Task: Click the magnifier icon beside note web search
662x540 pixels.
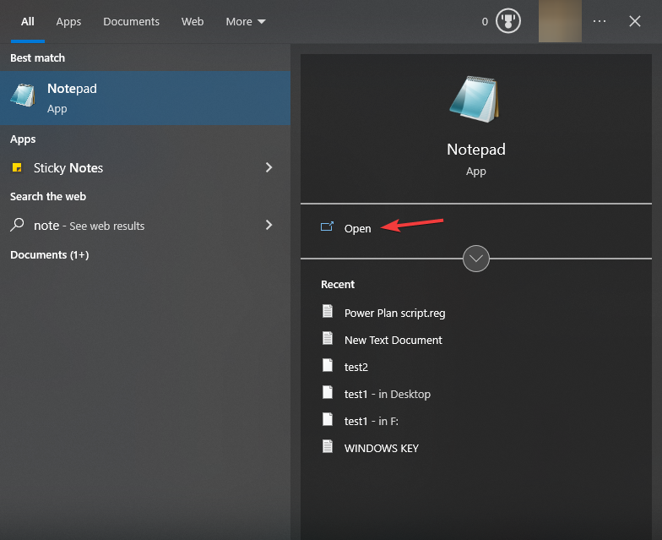Action: point(17,226)
